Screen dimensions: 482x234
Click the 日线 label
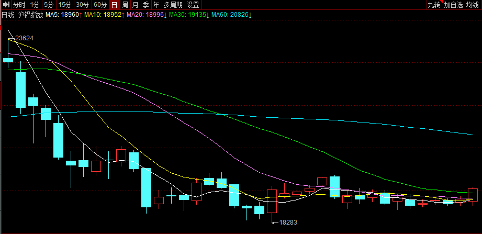click(8, 15)
